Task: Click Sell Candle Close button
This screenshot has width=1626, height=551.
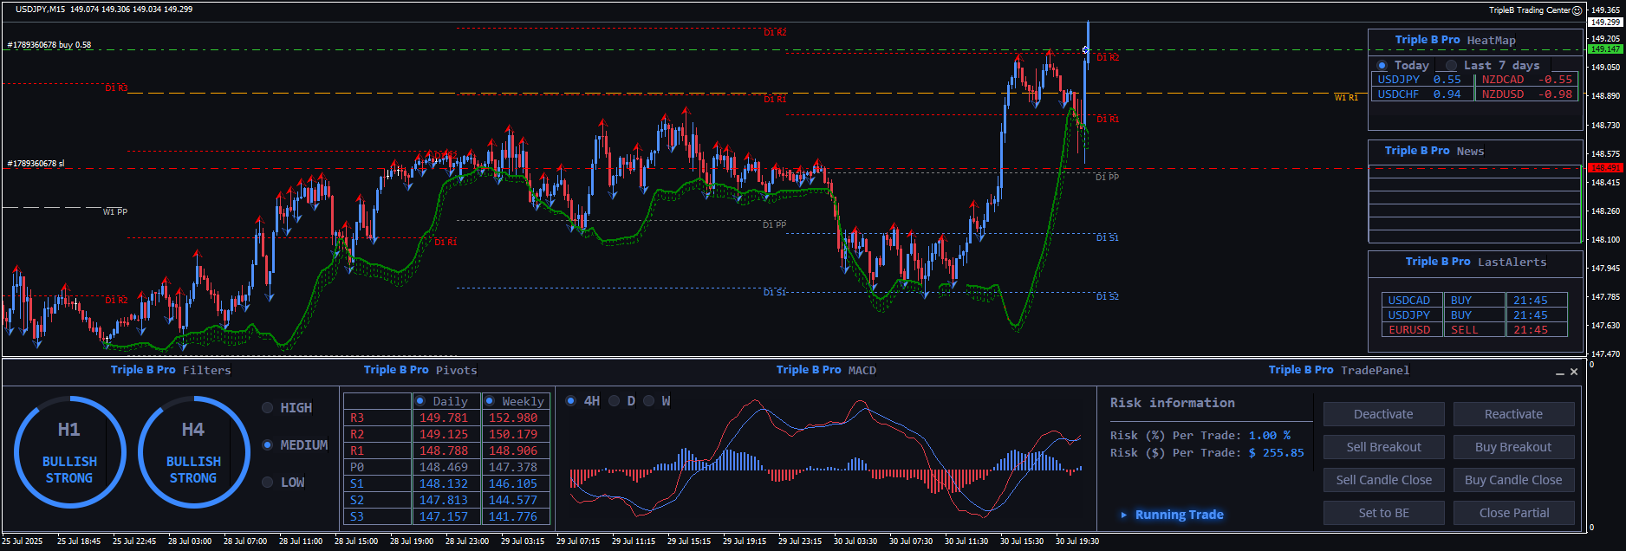Action: click(x=1383, y=480)
